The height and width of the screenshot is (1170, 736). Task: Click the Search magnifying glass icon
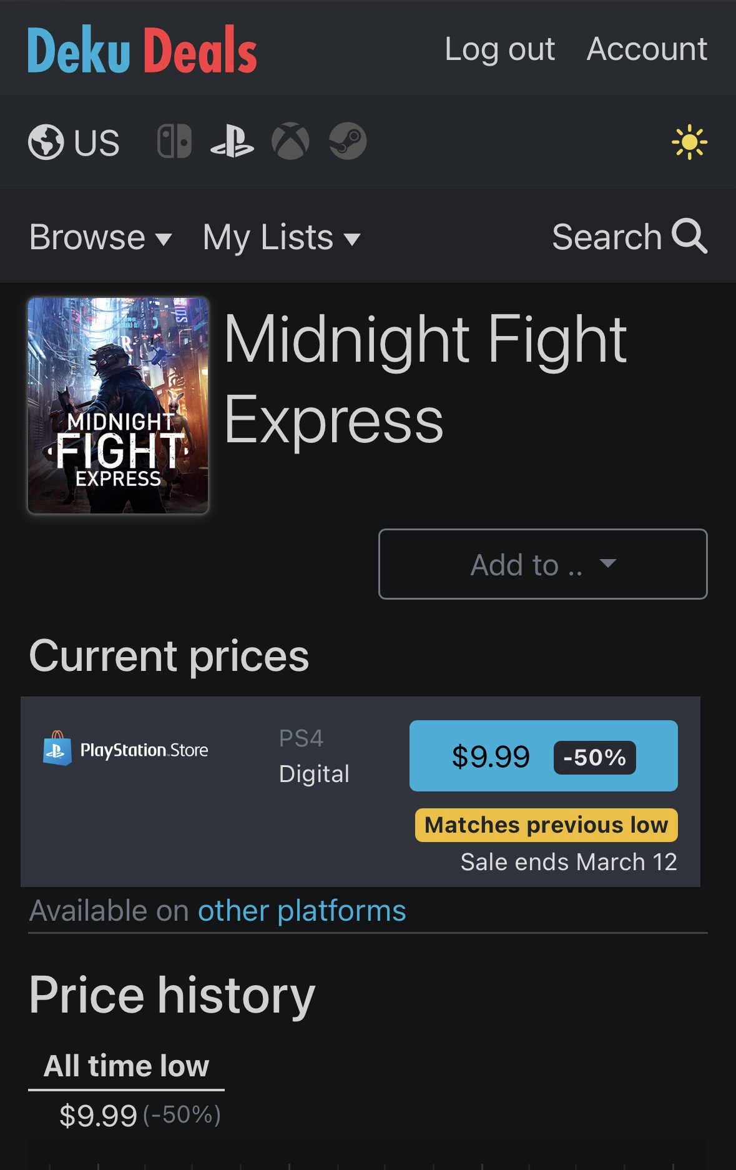click(689, 236)
